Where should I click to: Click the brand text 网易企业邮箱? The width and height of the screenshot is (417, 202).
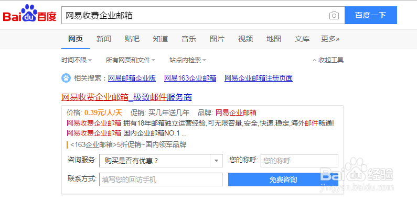click(x=236, y=113)
